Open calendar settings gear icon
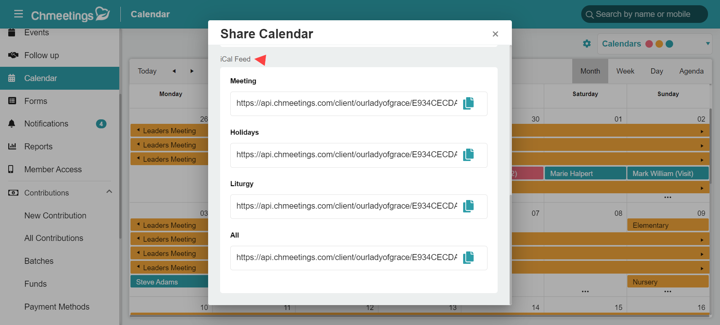This screenshot has height=325, width=720. tap(587, 44)
